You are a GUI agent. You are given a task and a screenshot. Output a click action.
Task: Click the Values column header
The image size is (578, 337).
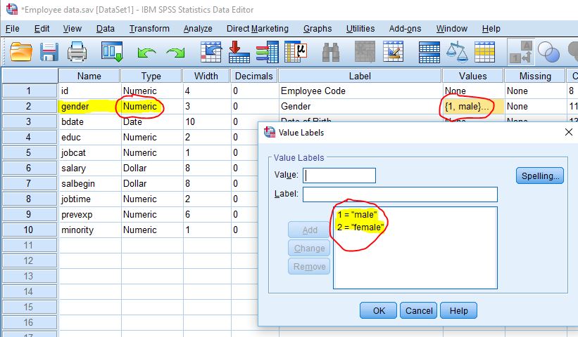pos(472,76)
